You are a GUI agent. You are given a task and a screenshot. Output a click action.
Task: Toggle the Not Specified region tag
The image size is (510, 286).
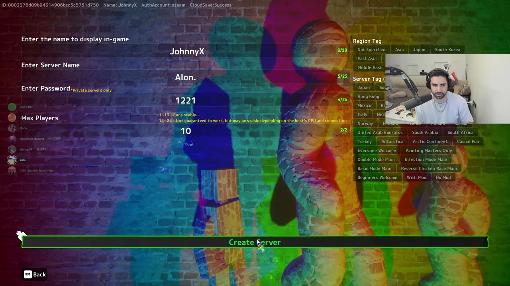pyautogui.click(x=371, y=50)
